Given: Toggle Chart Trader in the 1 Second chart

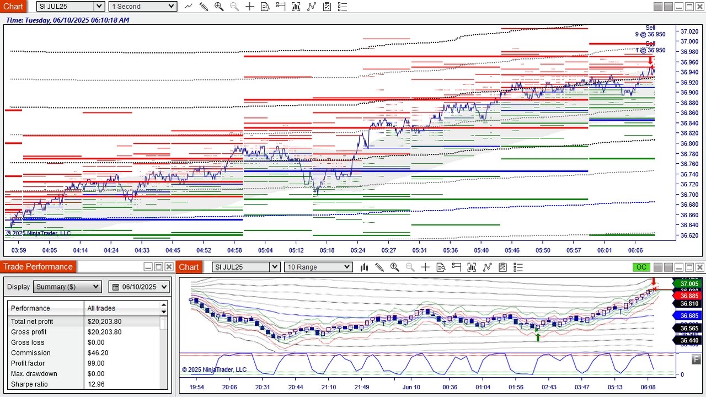Looking at the screenshot, I should pos(281,7).
